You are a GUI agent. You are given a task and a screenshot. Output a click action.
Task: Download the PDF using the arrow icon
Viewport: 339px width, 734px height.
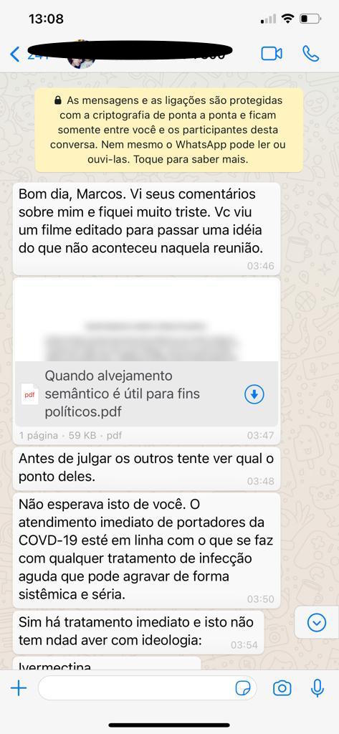coord(254,395)
